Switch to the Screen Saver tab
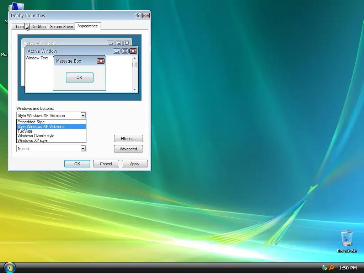This screenshot has height=273, width=364. point(61,26)
